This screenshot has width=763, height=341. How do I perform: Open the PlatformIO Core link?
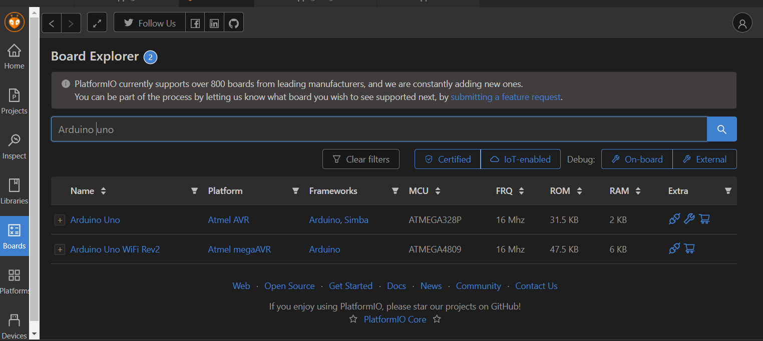click(x=395, y=319)
